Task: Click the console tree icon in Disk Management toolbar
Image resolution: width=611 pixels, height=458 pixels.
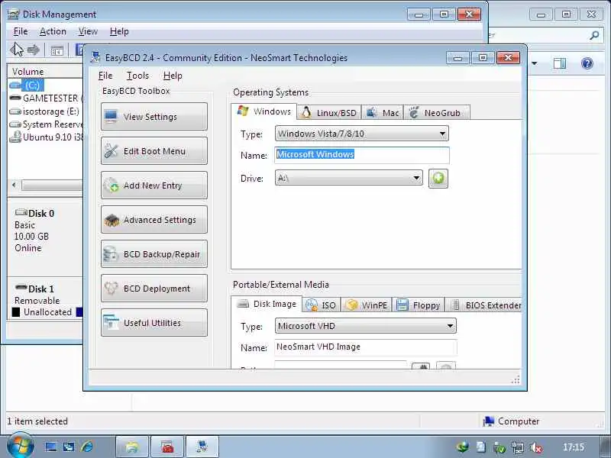Action: [x=57, y=50]
